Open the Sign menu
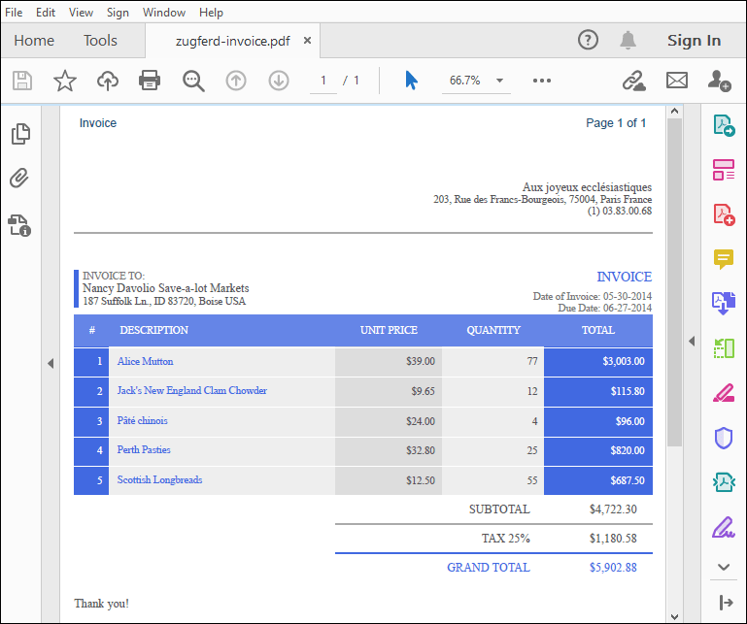Viewport: 747px width, 624px height. point(118,13)
